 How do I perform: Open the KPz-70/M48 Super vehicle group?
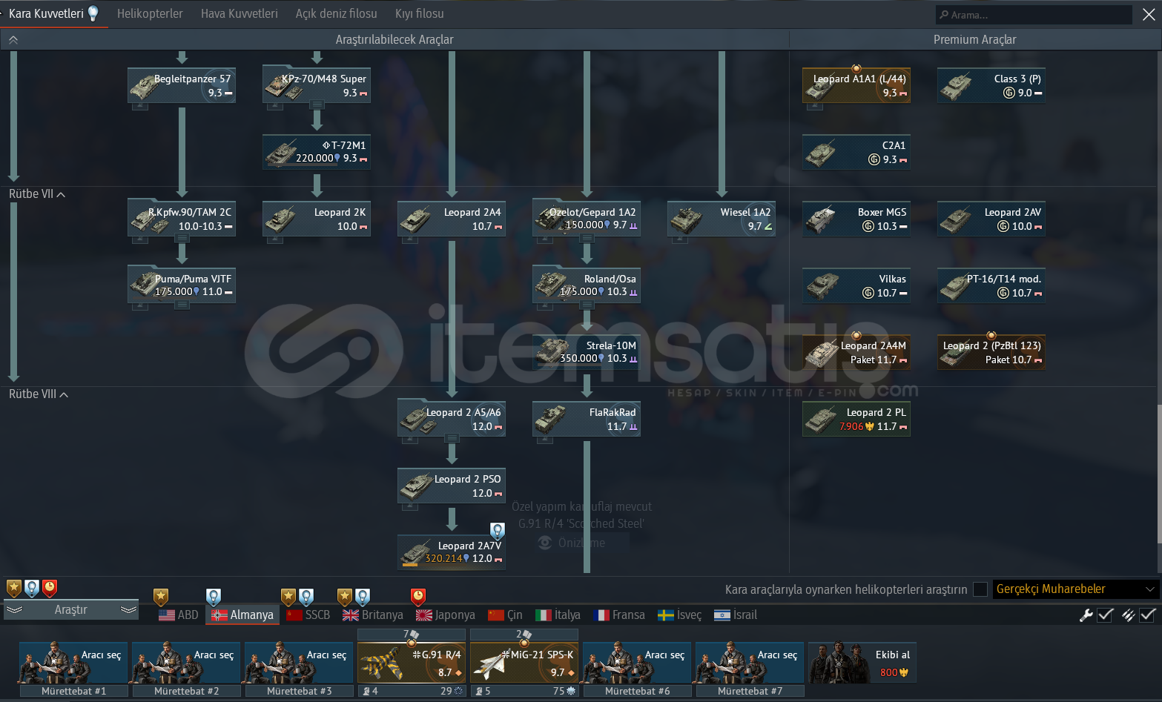317,85
